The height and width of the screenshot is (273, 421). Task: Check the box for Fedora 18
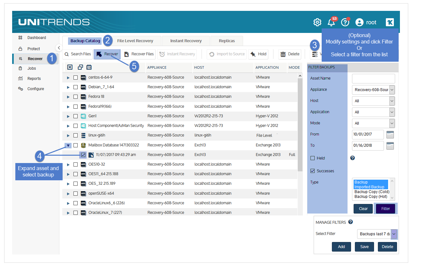point(75,97)
